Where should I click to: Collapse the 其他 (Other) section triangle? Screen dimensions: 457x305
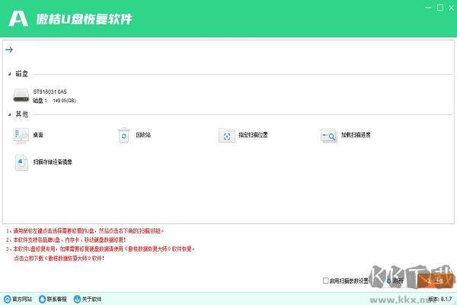[x=10, y=114]
